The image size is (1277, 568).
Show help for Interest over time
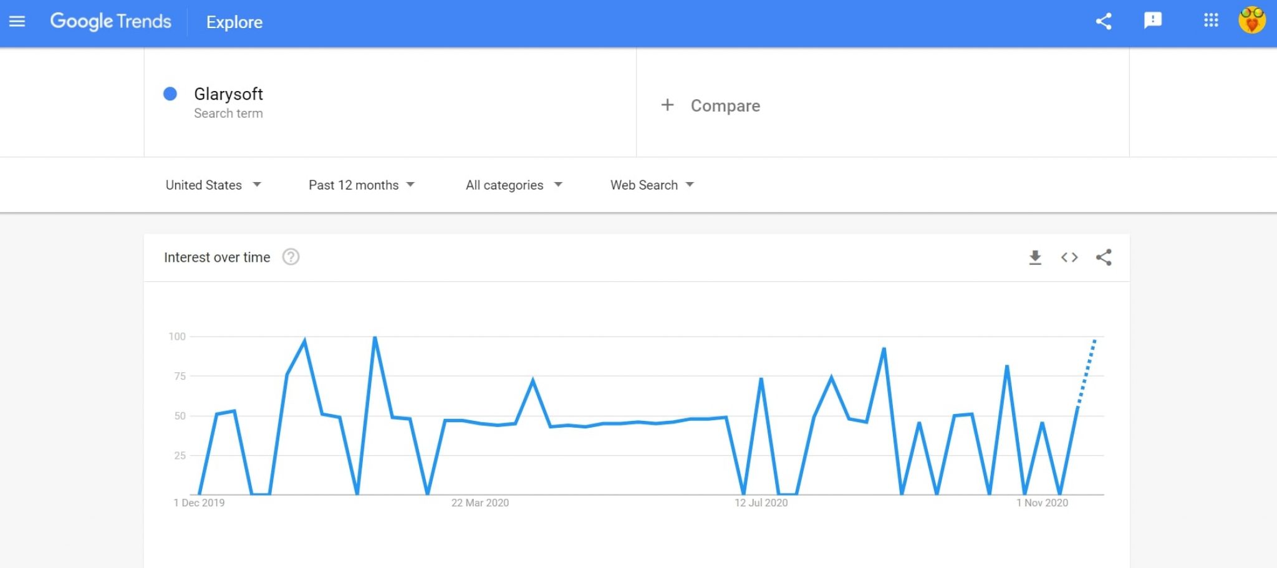point(291,257)
